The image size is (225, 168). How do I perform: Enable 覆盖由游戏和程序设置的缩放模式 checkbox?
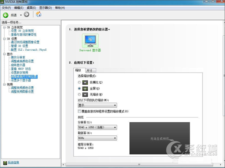(79, 111)
